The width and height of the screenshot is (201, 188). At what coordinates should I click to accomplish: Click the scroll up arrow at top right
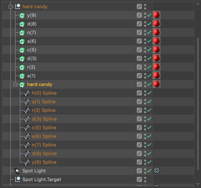coord(198,4)
